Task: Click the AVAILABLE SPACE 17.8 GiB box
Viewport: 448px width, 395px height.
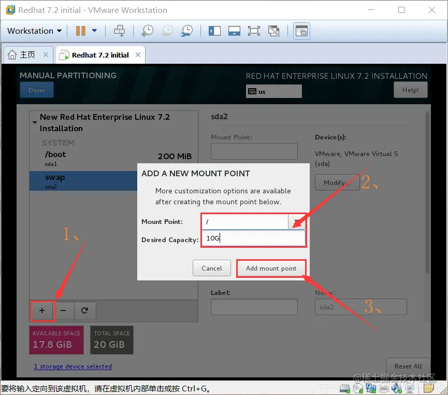Action: coord(56,340)
